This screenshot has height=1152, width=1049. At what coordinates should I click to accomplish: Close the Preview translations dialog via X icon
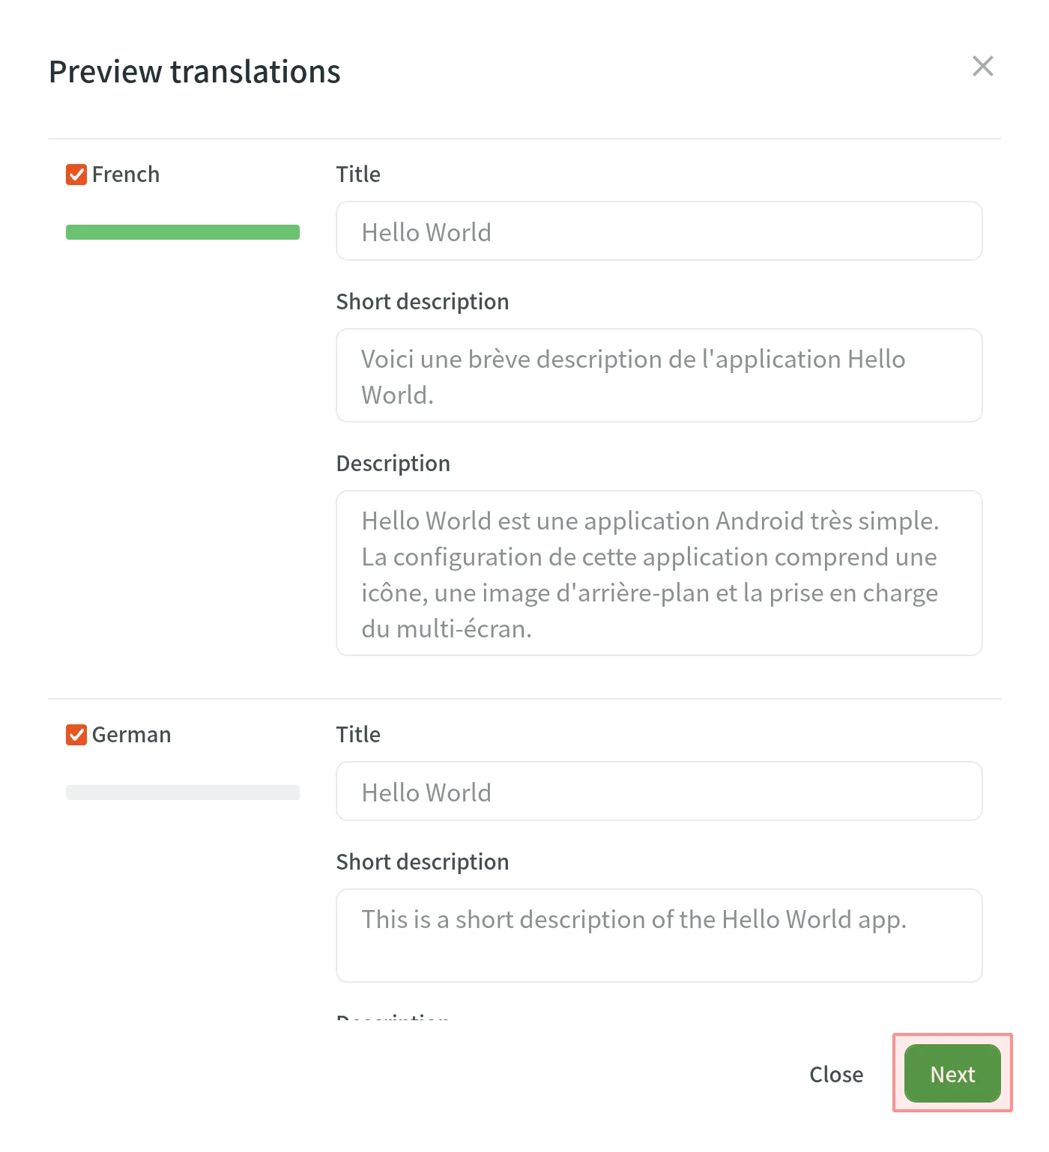983,66
